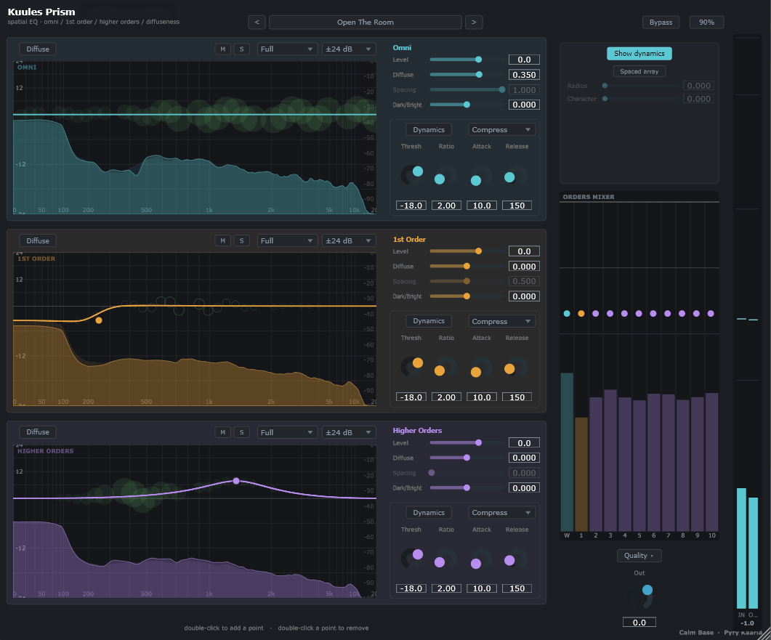Open the Open The Room preset name

click(x=366, y=22)
